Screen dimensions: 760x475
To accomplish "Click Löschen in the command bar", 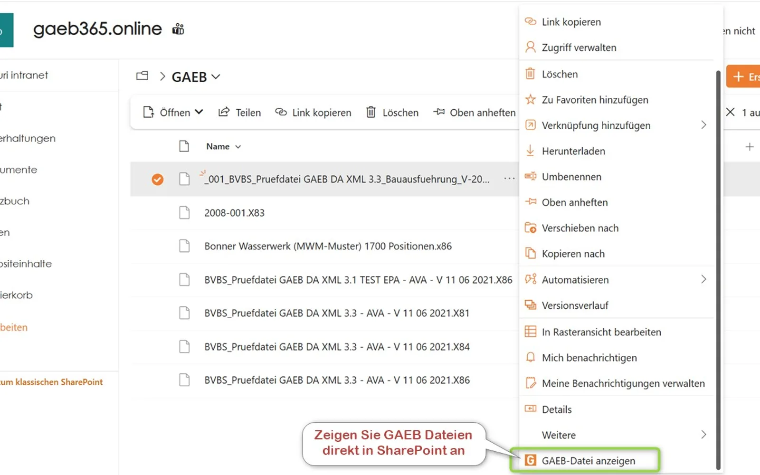I will tap(392, 113).
